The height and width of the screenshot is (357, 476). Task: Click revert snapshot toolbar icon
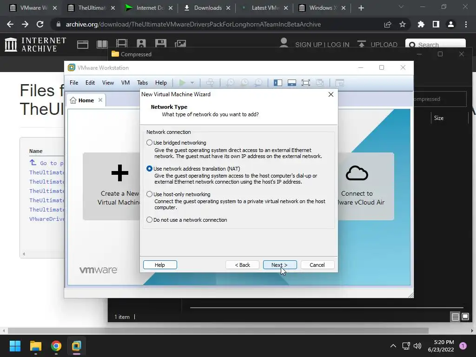click(x=245, y=83)
